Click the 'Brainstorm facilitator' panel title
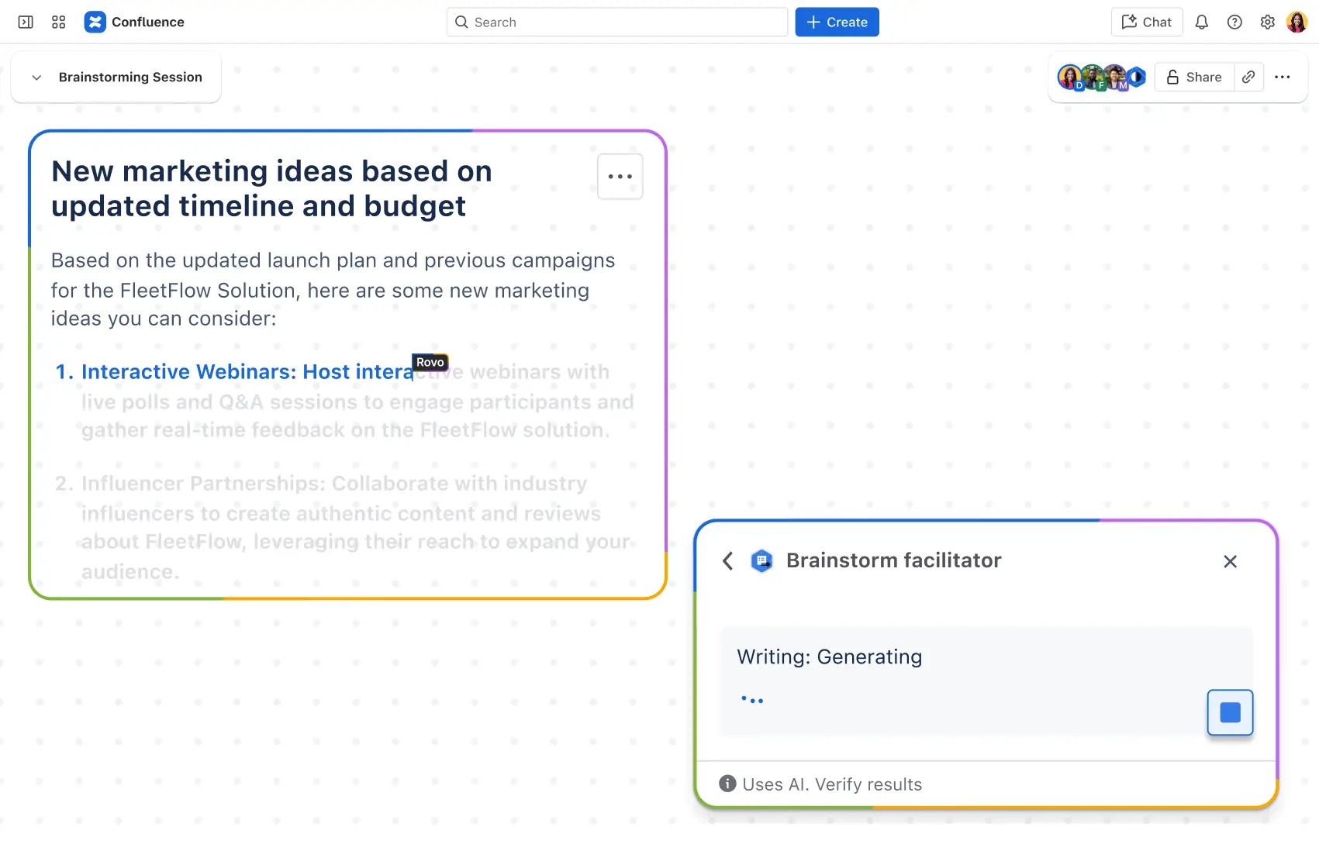This screenshot has width=1319, height=858. point(894,560)
